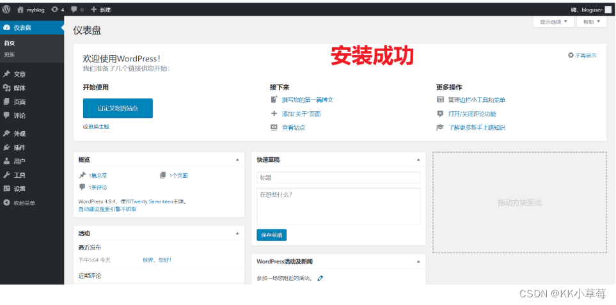The image size is (616, 305).
Task: Open the 打开/关闭评论功能 link
Action: (472, 114)
